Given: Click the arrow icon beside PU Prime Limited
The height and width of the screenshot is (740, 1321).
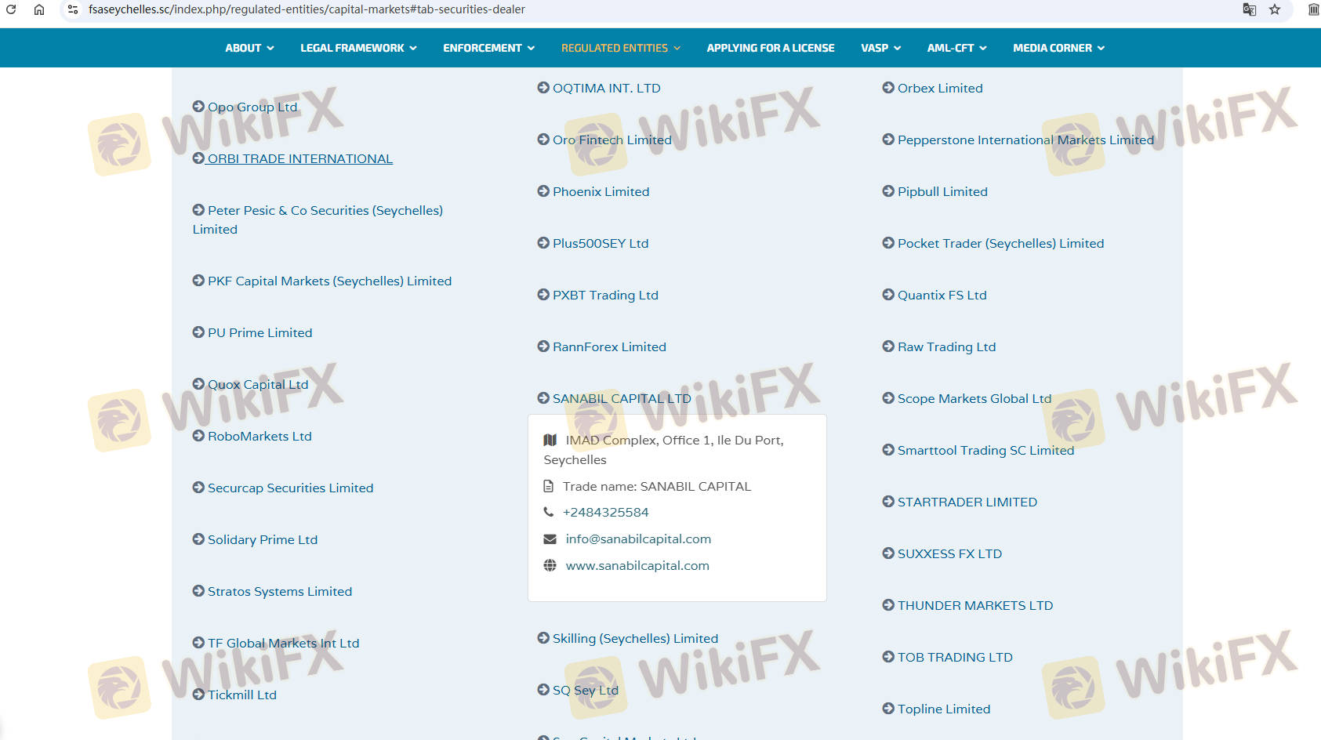Looking at the screenshot, I should [x=198, y=332].
